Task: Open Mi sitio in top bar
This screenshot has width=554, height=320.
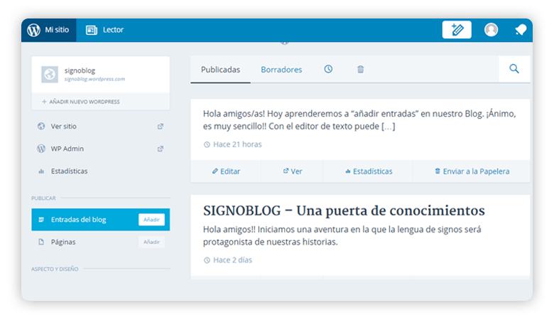Action: click(49, 30)
